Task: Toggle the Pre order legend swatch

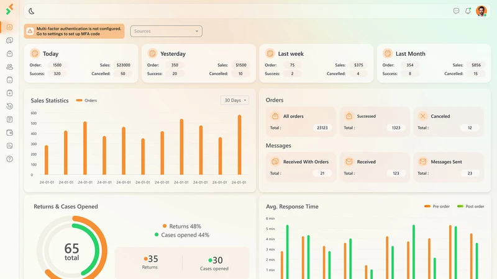Action: click(427, 206)
